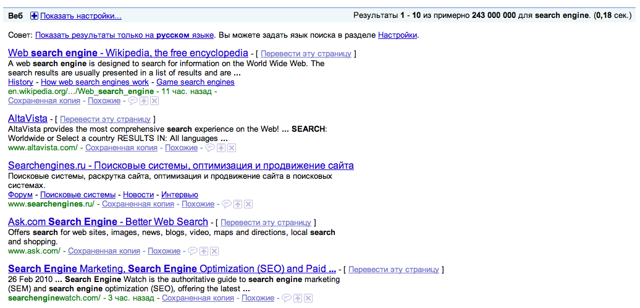Remove the Wikipedia result with the X icon

tap(154, 101)
